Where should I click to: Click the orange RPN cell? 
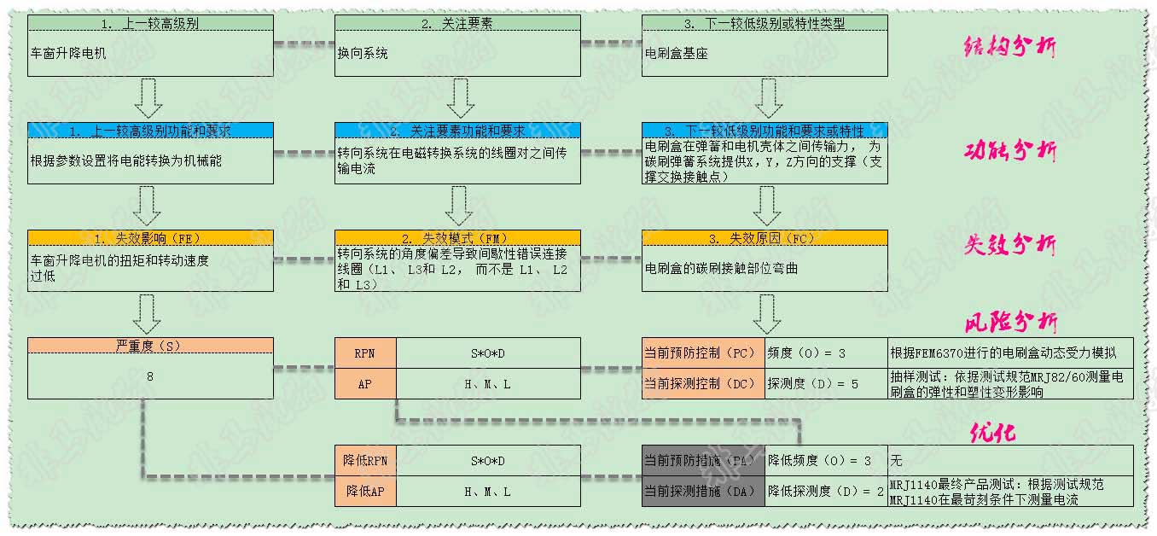coord(365,352)
